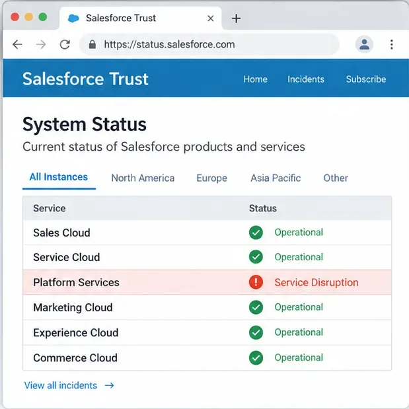This screenshot has height=409, width=409.
Task: Click the padlock site security icon
Action: [x=92, y=45]
